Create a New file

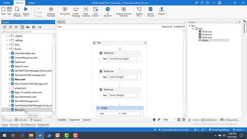[3, 12]
